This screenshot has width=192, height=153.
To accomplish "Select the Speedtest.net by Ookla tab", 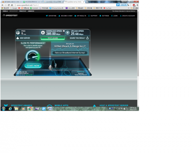I will pyautogui.click(x=74, y=2).
